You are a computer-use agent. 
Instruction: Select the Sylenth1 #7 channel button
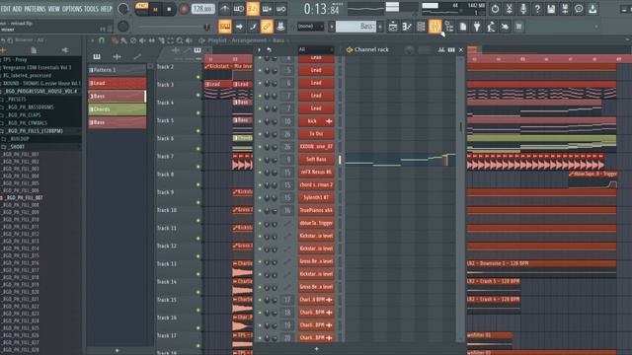[x=316, y=197]
